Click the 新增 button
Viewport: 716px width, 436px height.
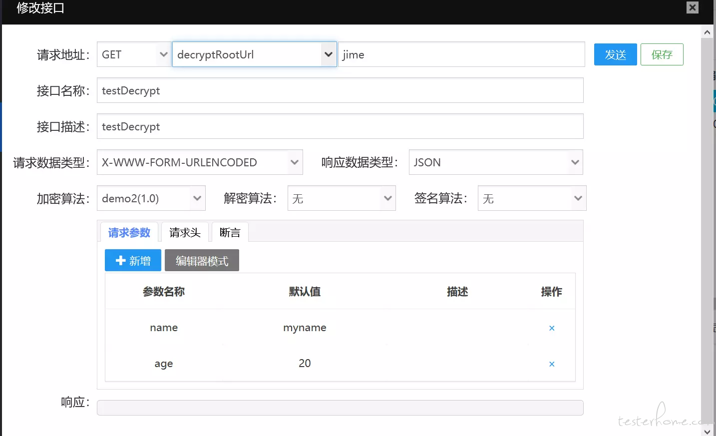[133, 260]
